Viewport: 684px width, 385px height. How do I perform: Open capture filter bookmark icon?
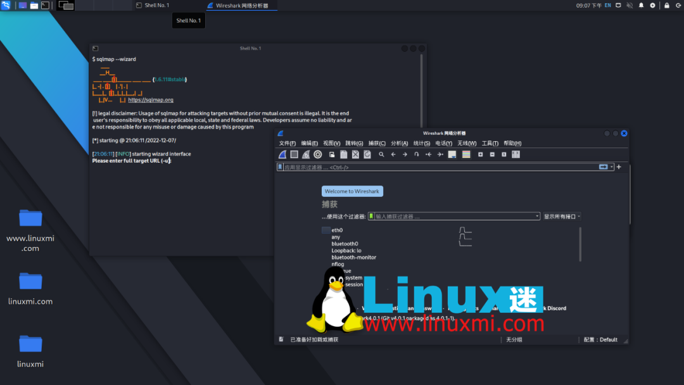[x=371, y=217]
